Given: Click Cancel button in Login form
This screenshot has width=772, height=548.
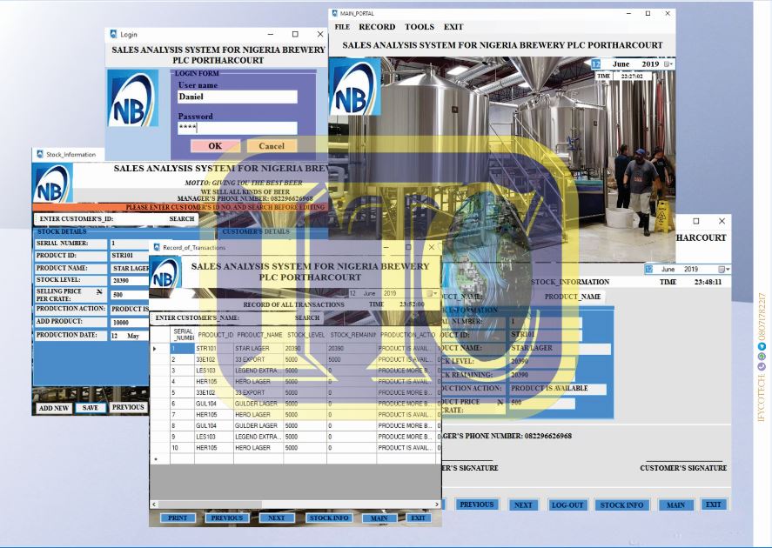Looking at the screenshot, I should (272, 146).
